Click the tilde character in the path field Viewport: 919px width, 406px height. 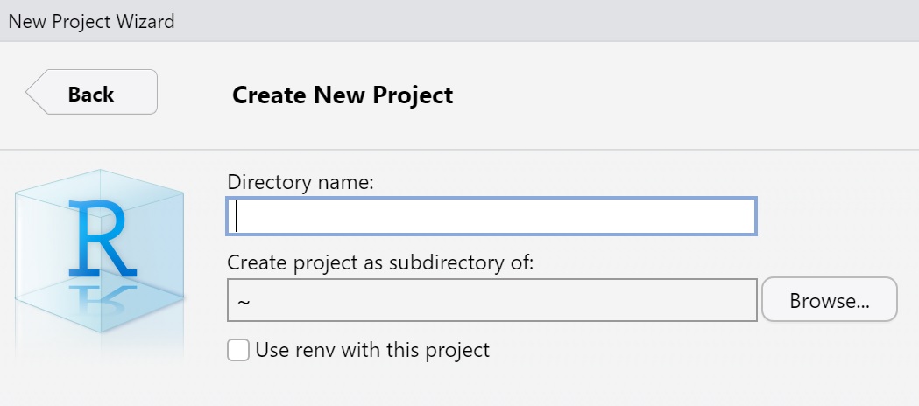244,302
